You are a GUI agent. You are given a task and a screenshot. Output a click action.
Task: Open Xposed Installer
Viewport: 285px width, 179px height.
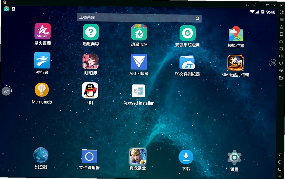click(139, 91)
